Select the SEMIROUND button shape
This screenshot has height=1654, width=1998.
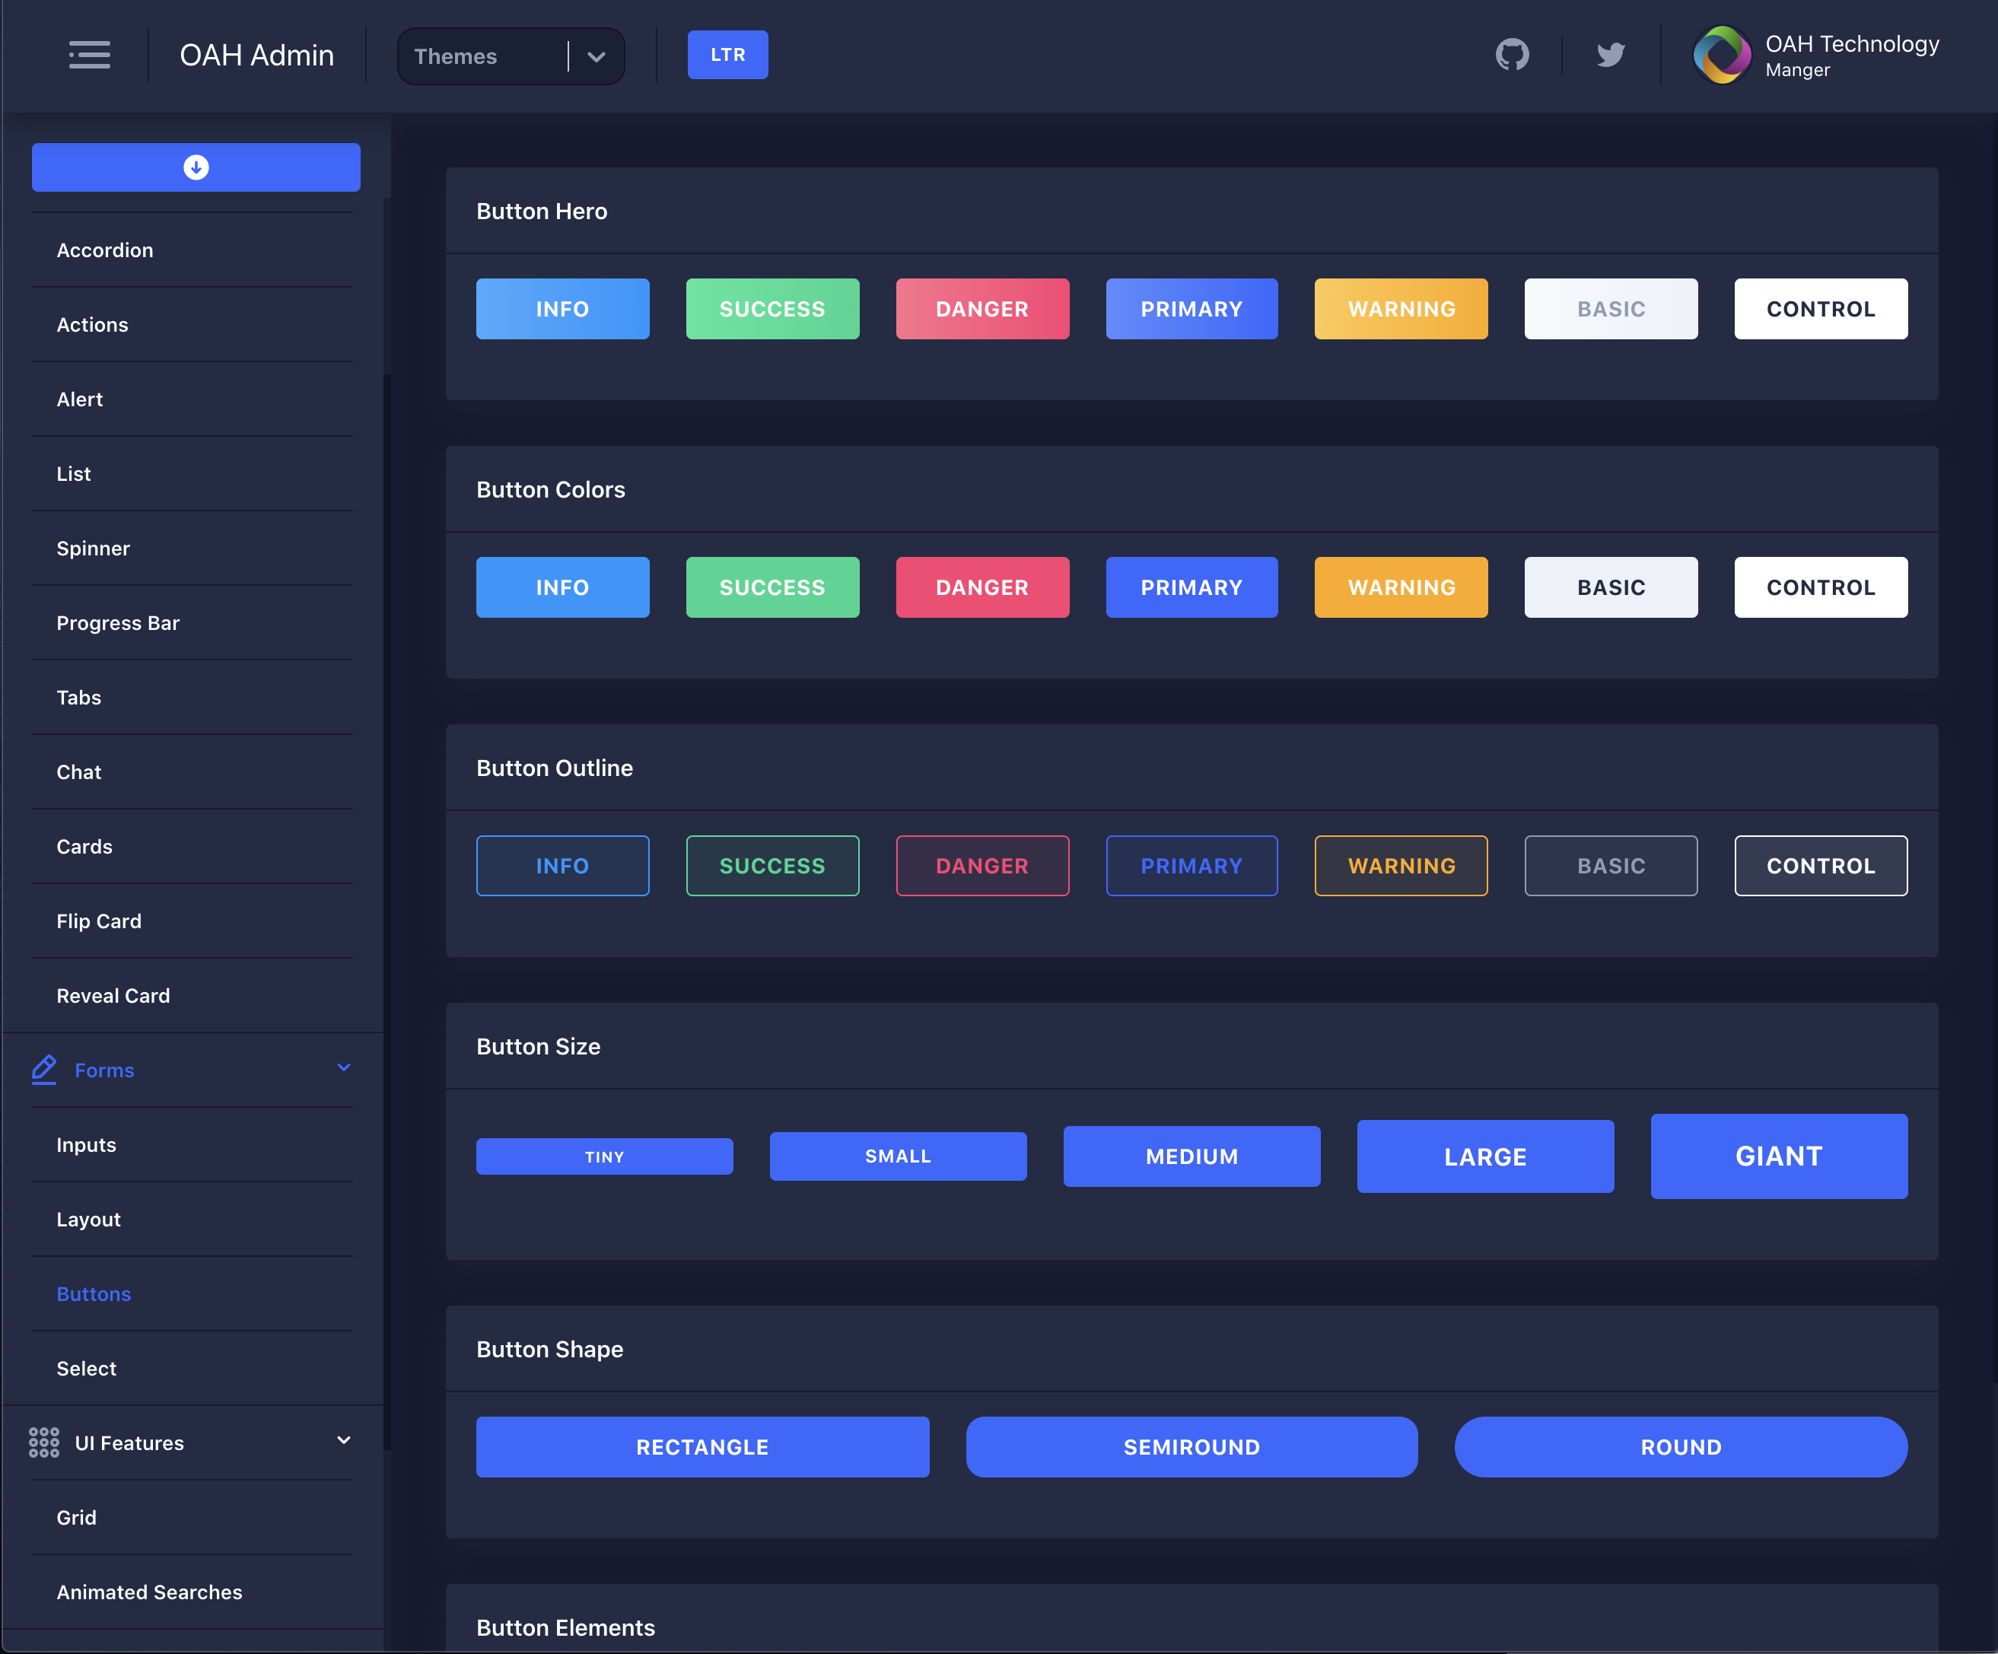[x=1191, y=1446]
